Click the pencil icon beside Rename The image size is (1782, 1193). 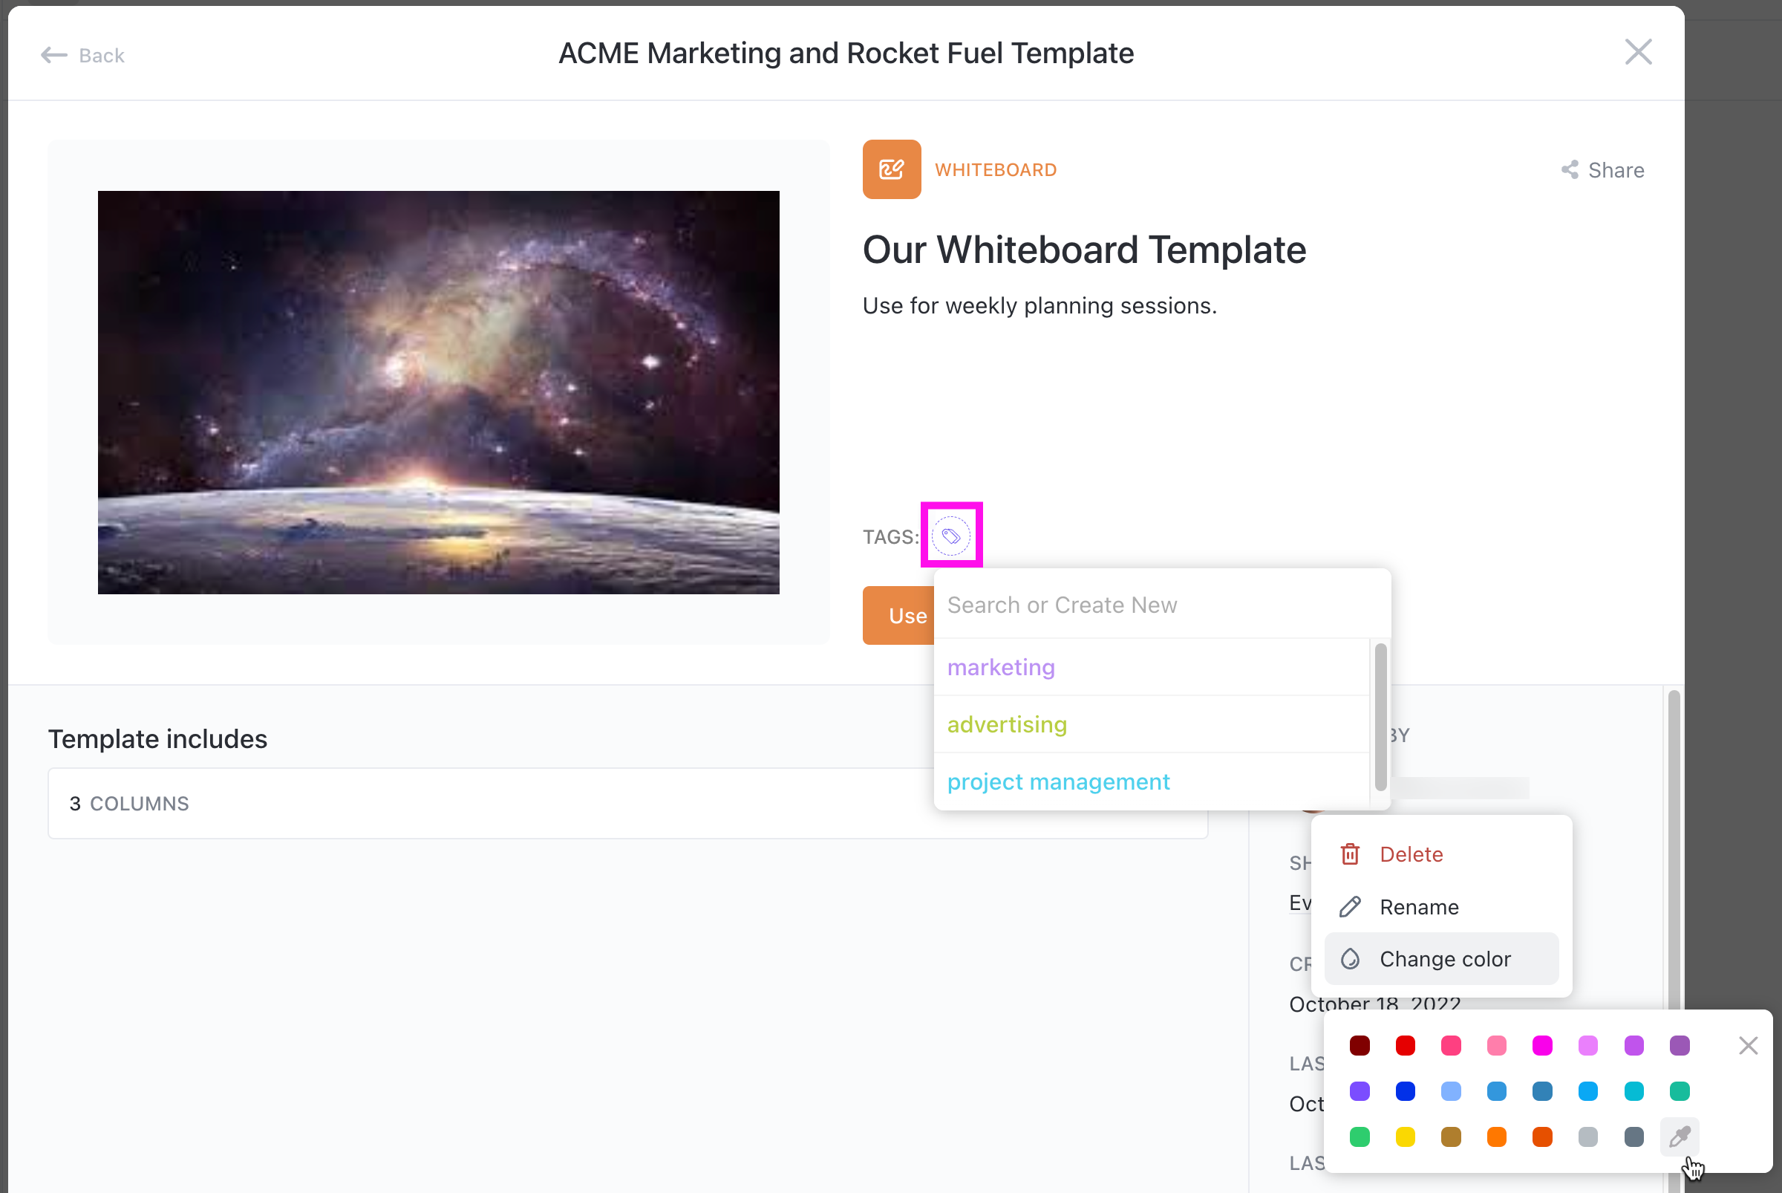(x=1351, y=906)
